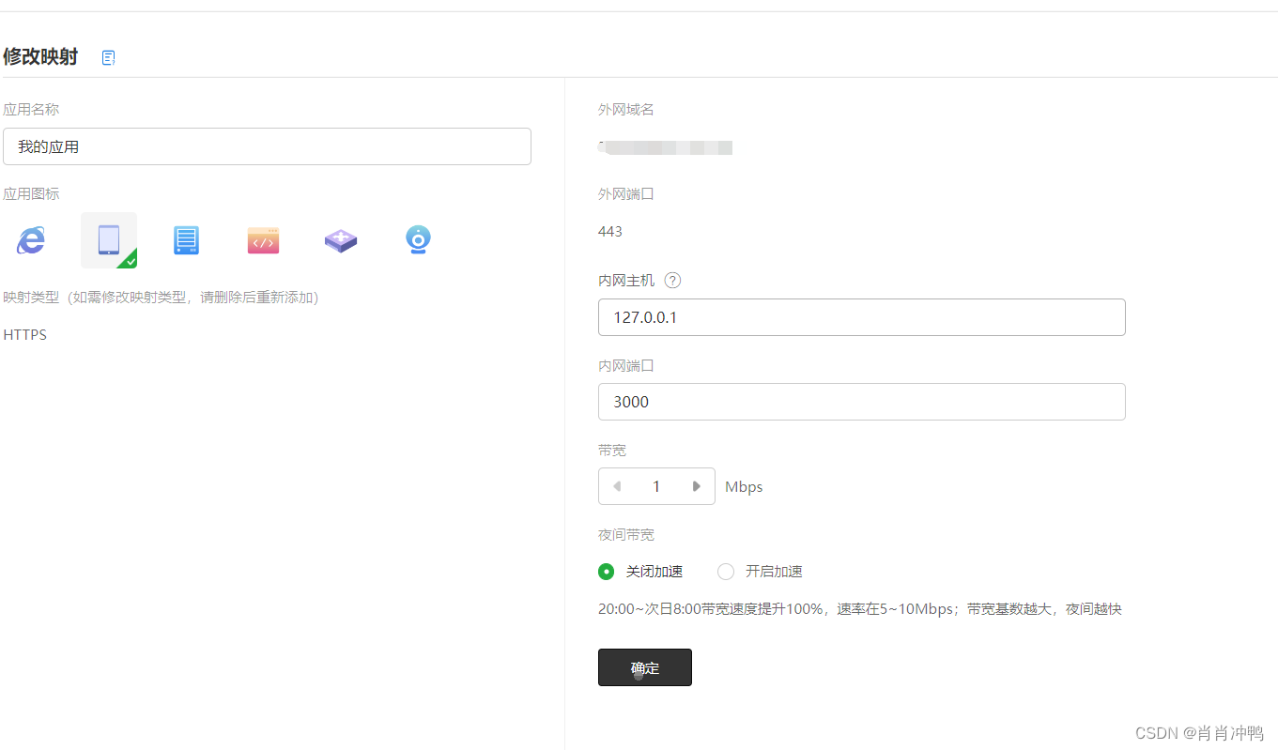
Task: Open the help document icon beside 修改映射
Action: pos(109,58)
